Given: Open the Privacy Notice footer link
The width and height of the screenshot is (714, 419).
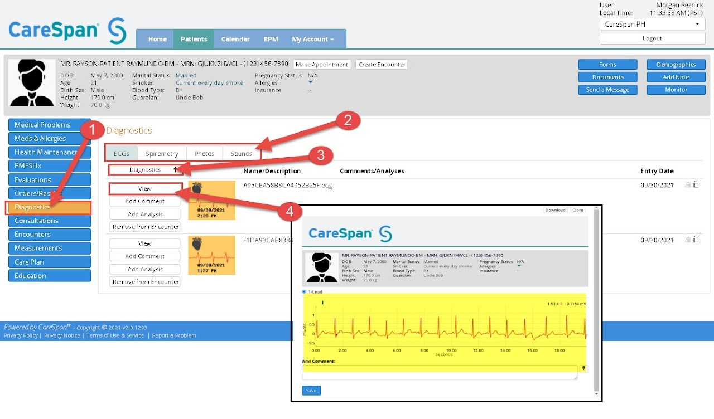Looking at the screenshot, I should (x=62, y=335).
